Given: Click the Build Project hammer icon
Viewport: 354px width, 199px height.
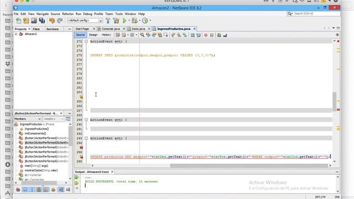Looking at the screenshot, I should coord(108,20).
